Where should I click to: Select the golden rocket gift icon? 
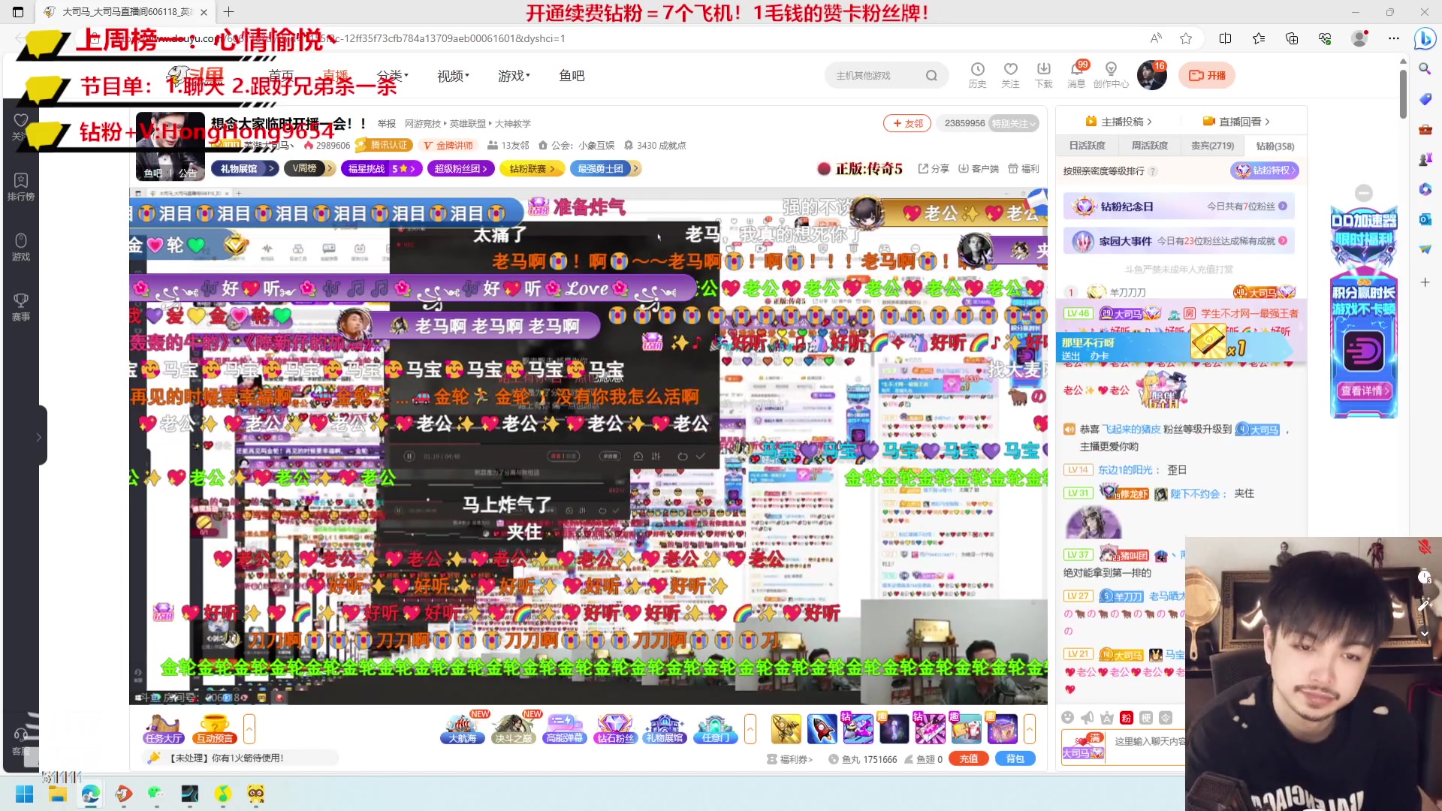pos(786,728)
